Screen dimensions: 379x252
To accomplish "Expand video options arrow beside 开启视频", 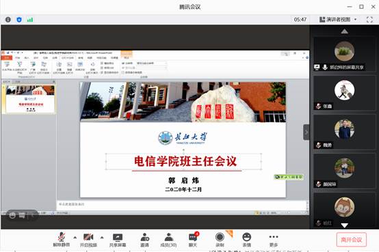I will 102,238.
